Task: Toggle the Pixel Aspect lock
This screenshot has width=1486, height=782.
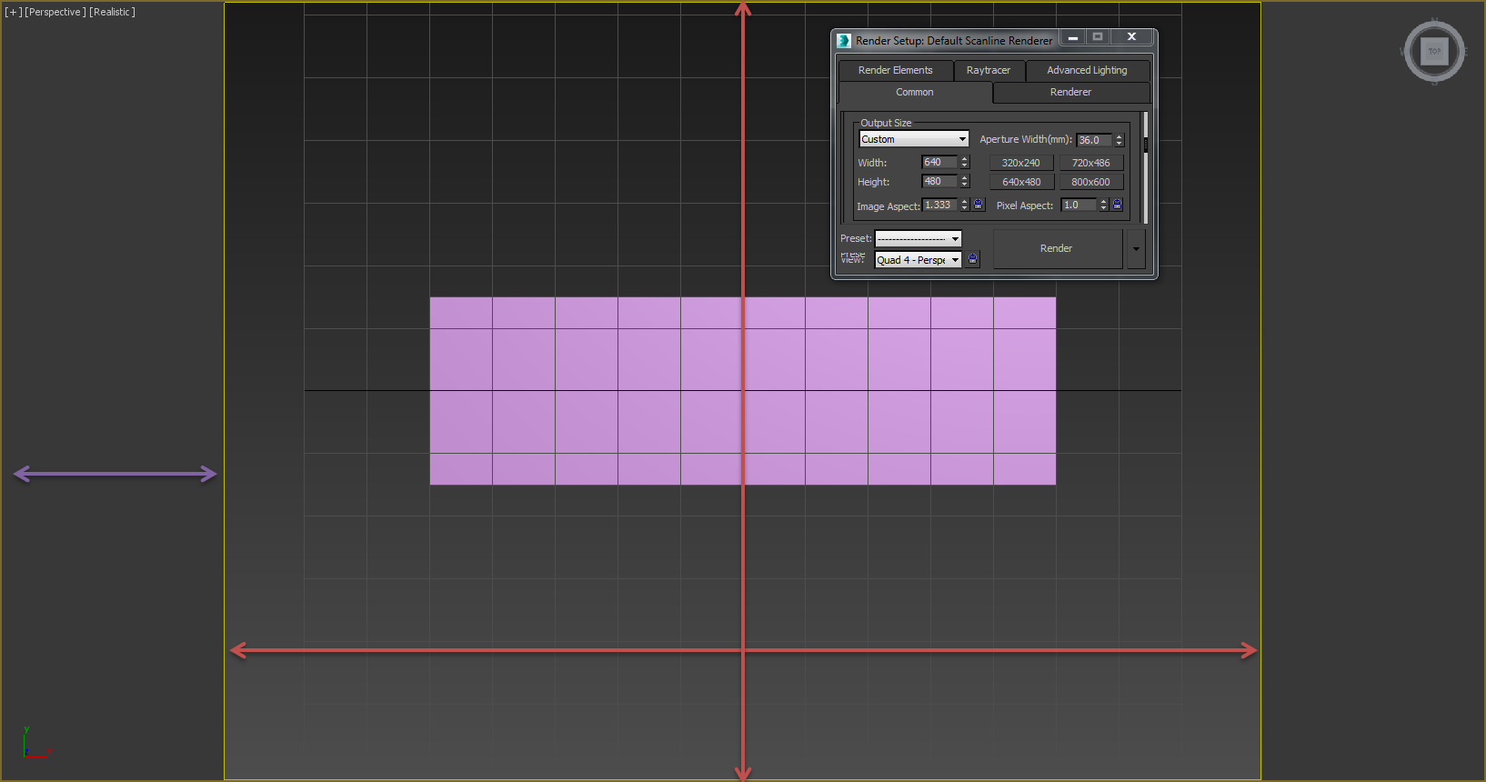Action: (x=1118, y=205)
